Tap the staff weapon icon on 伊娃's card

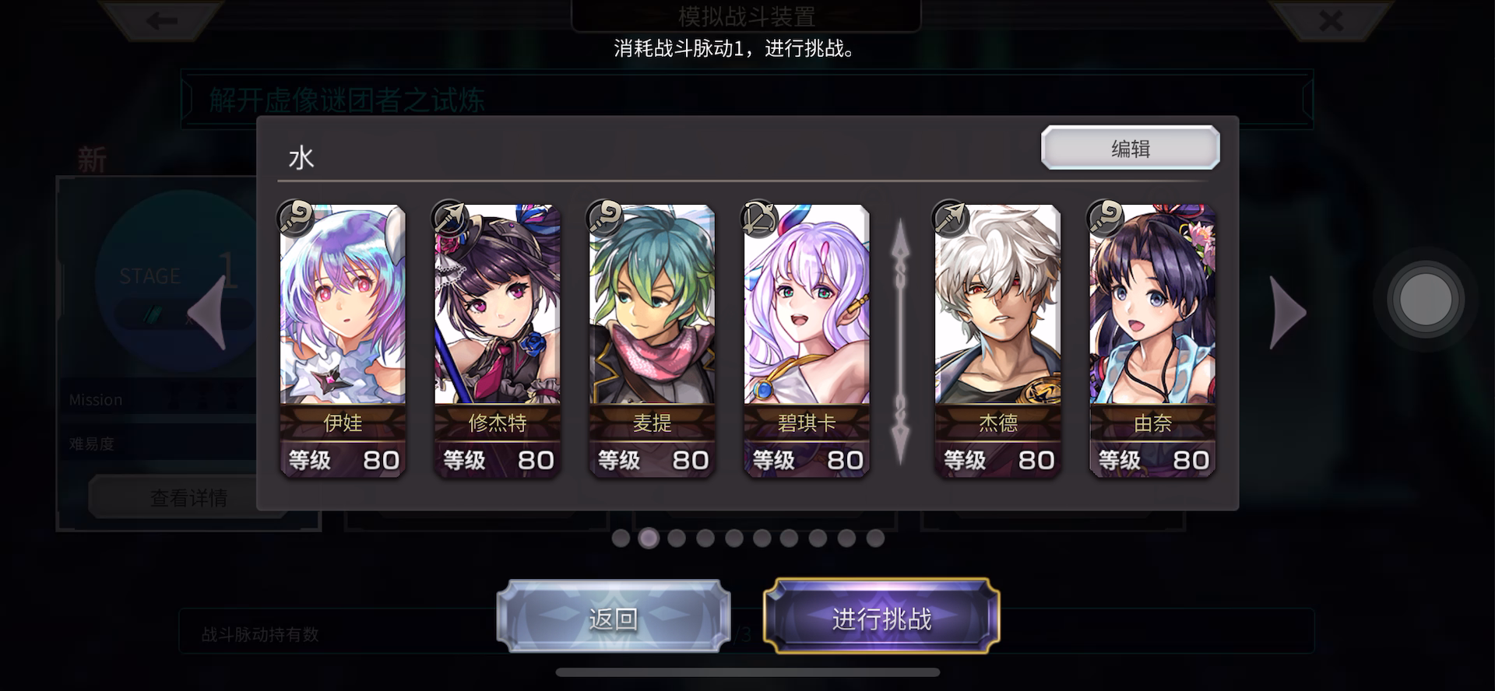point(297,218)
